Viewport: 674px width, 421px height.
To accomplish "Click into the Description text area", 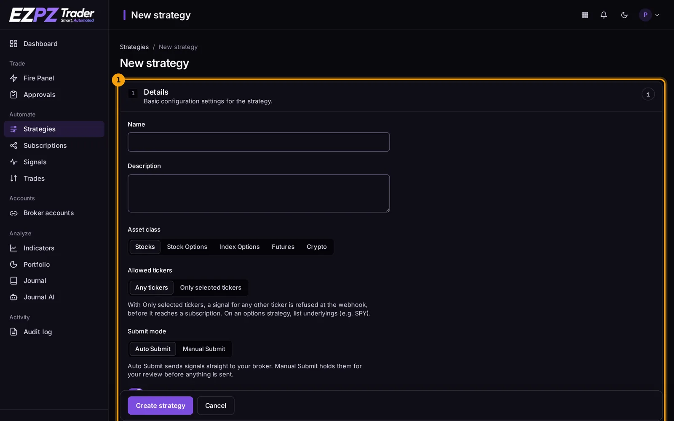I will click(x=259, y=194).
